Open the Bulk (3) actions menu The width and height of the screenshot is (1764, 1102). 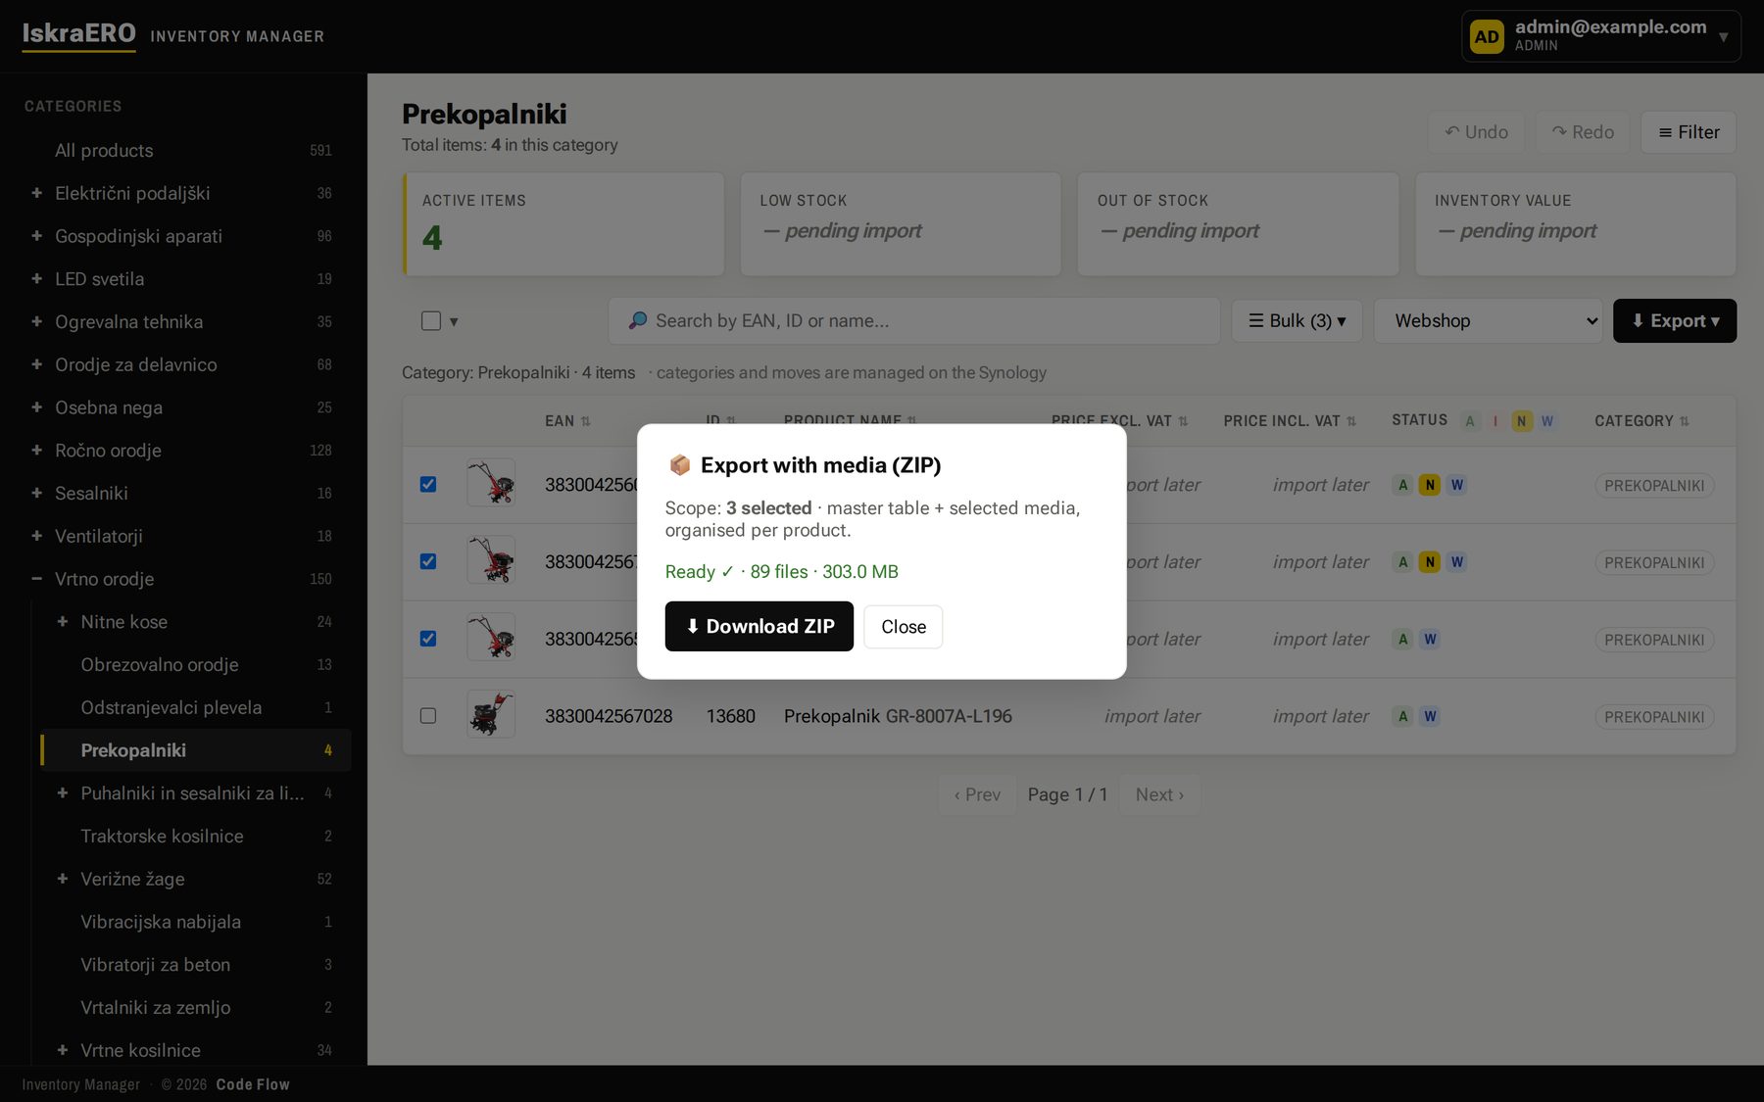1297,320
